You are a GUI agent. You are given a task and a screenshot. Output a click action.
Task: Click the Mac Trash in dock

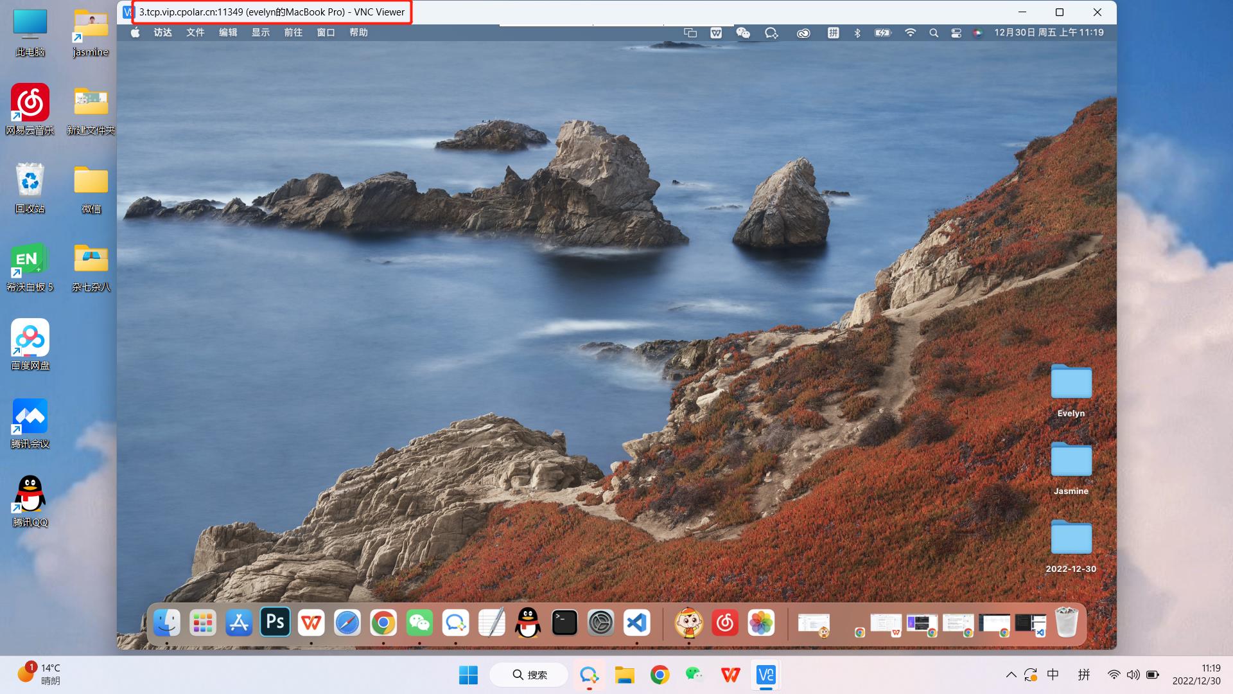click(x=1066, y=622)
